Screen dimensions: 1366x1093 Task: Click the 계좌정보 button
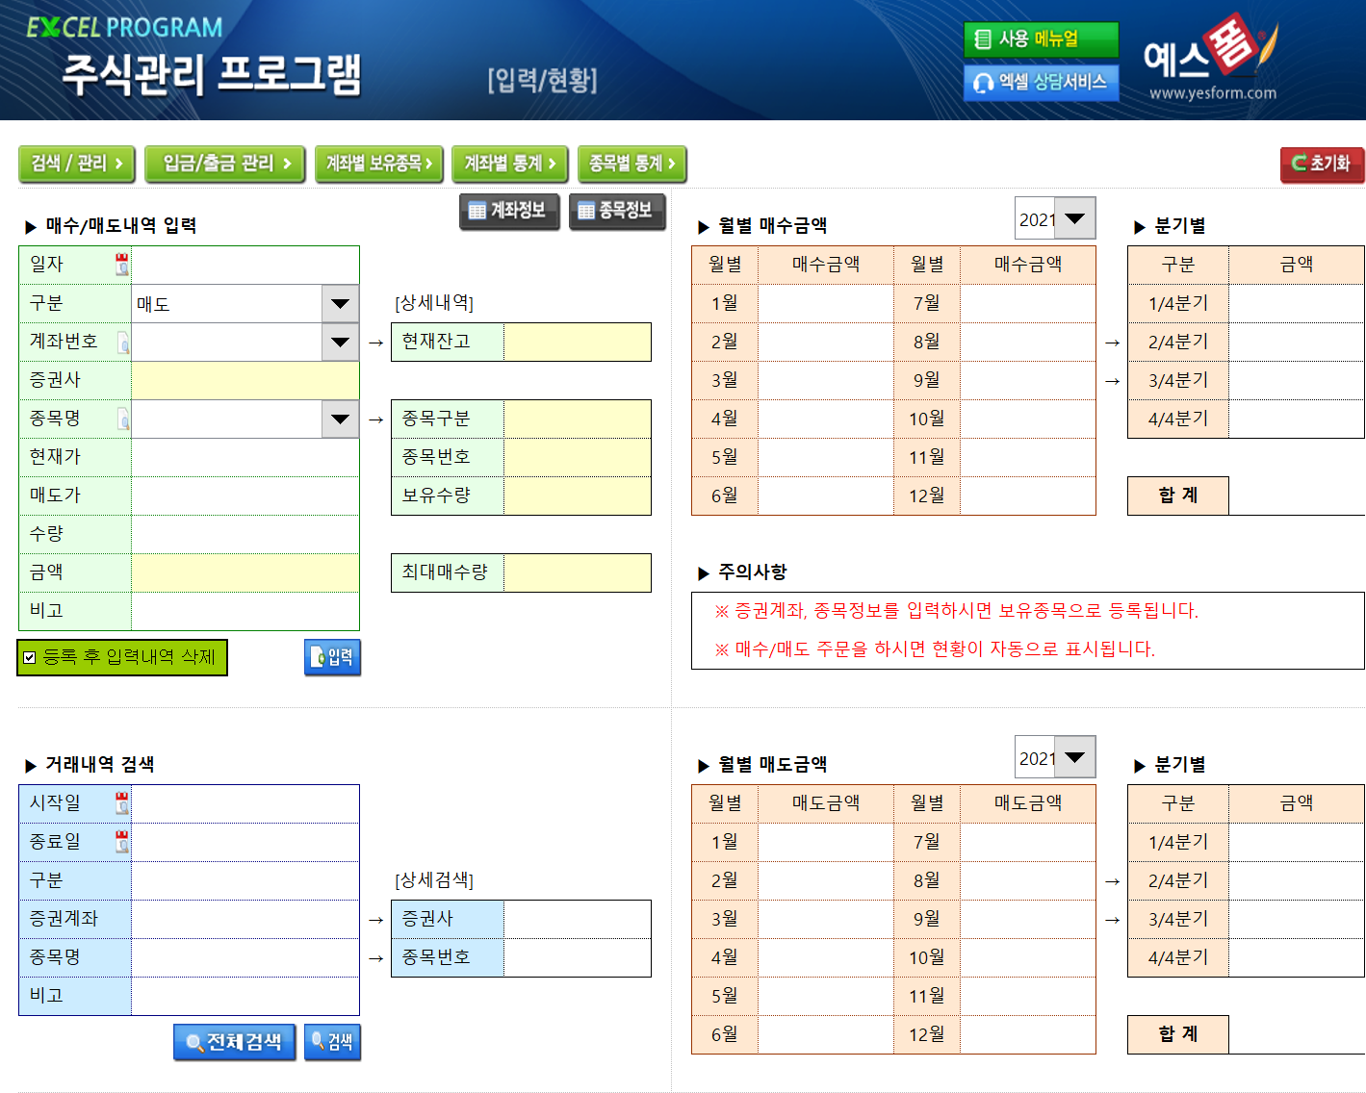pyautogui.click(x=509, y=211)
